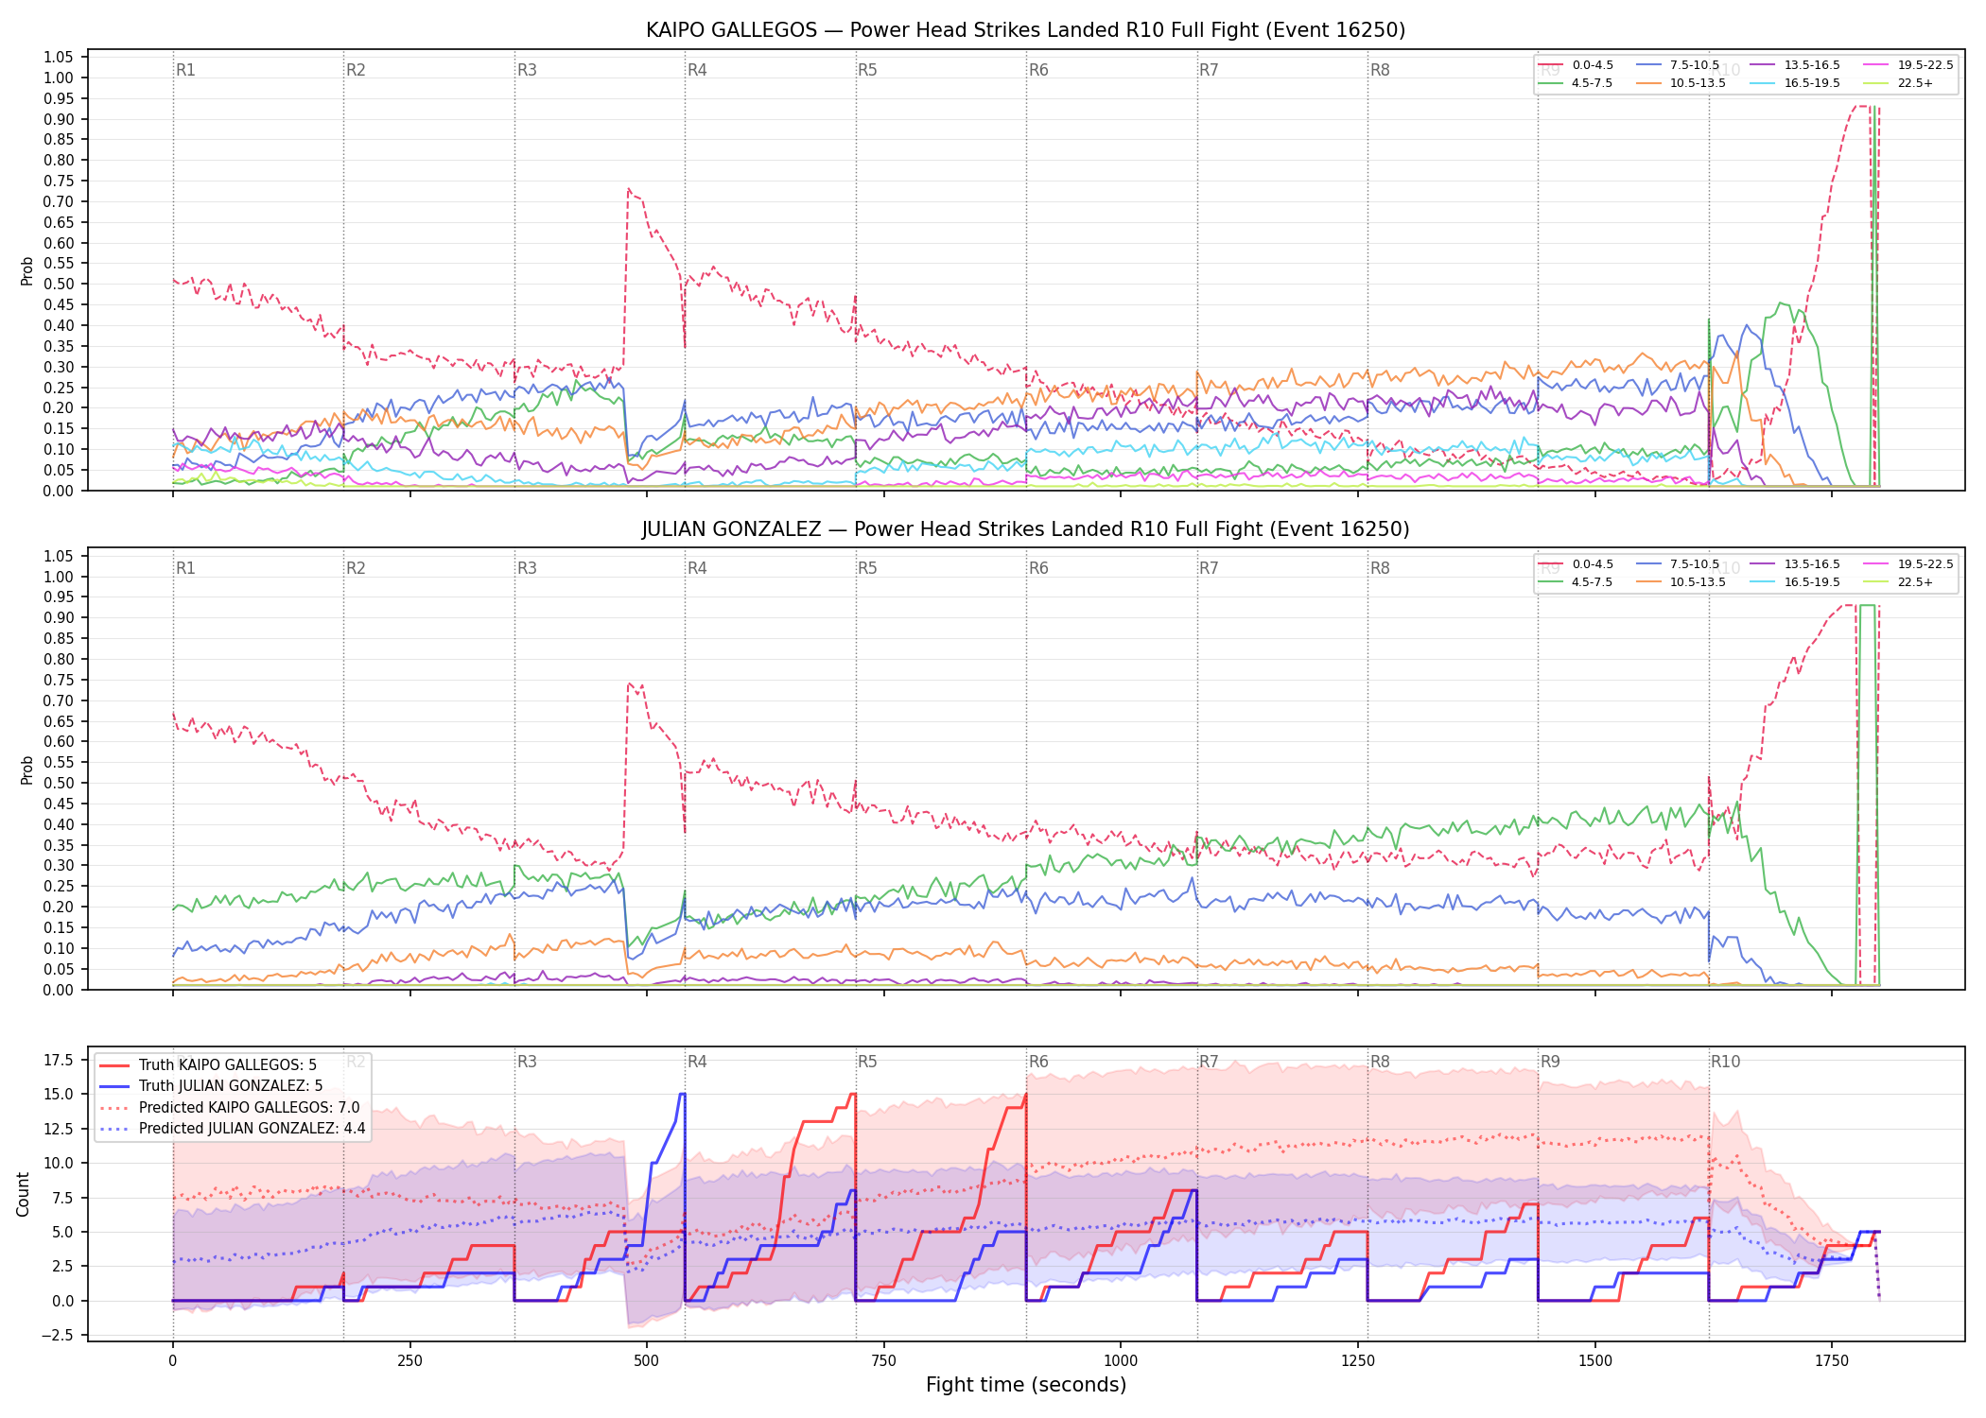The height and width of the screenshot is (1418, 1986).
Task: Click 'Predicted JULIAN GONZALEZ: 4.4' legend entry
Action: coord(233,1128)
